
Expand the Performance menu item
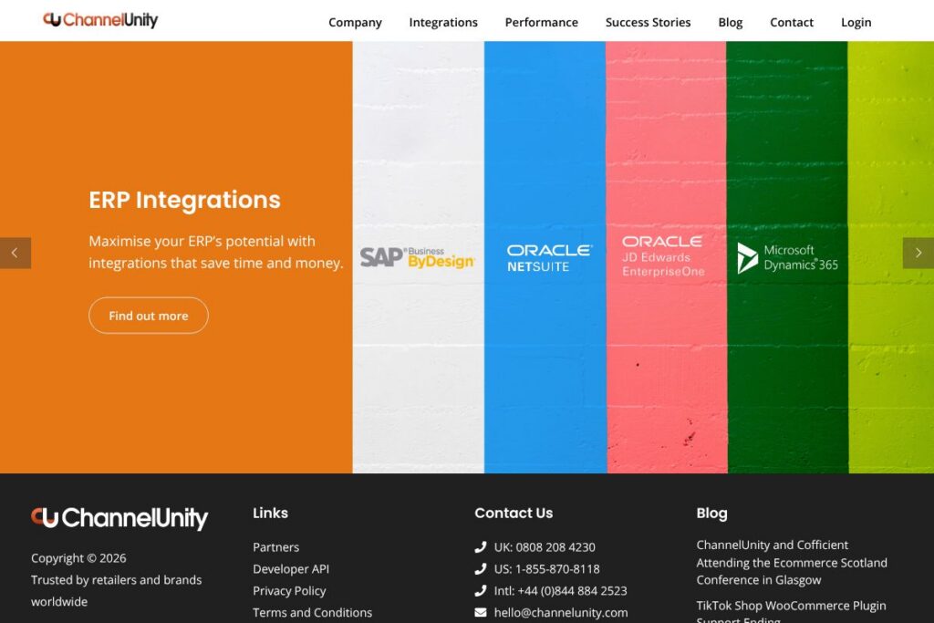541,22
